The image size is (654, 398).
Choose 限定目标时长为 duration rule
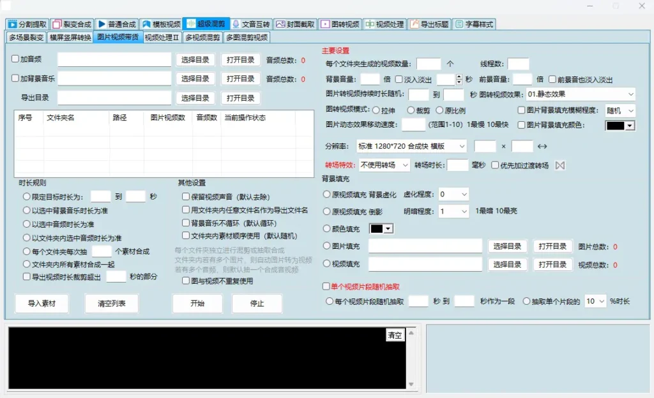click(27, 196)
